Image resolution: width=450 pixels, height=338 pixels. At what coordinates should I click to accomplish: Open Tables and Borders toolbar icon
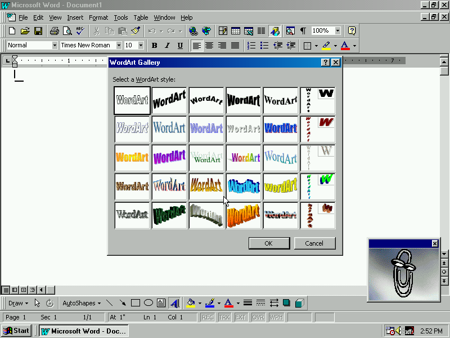(223, 31)
